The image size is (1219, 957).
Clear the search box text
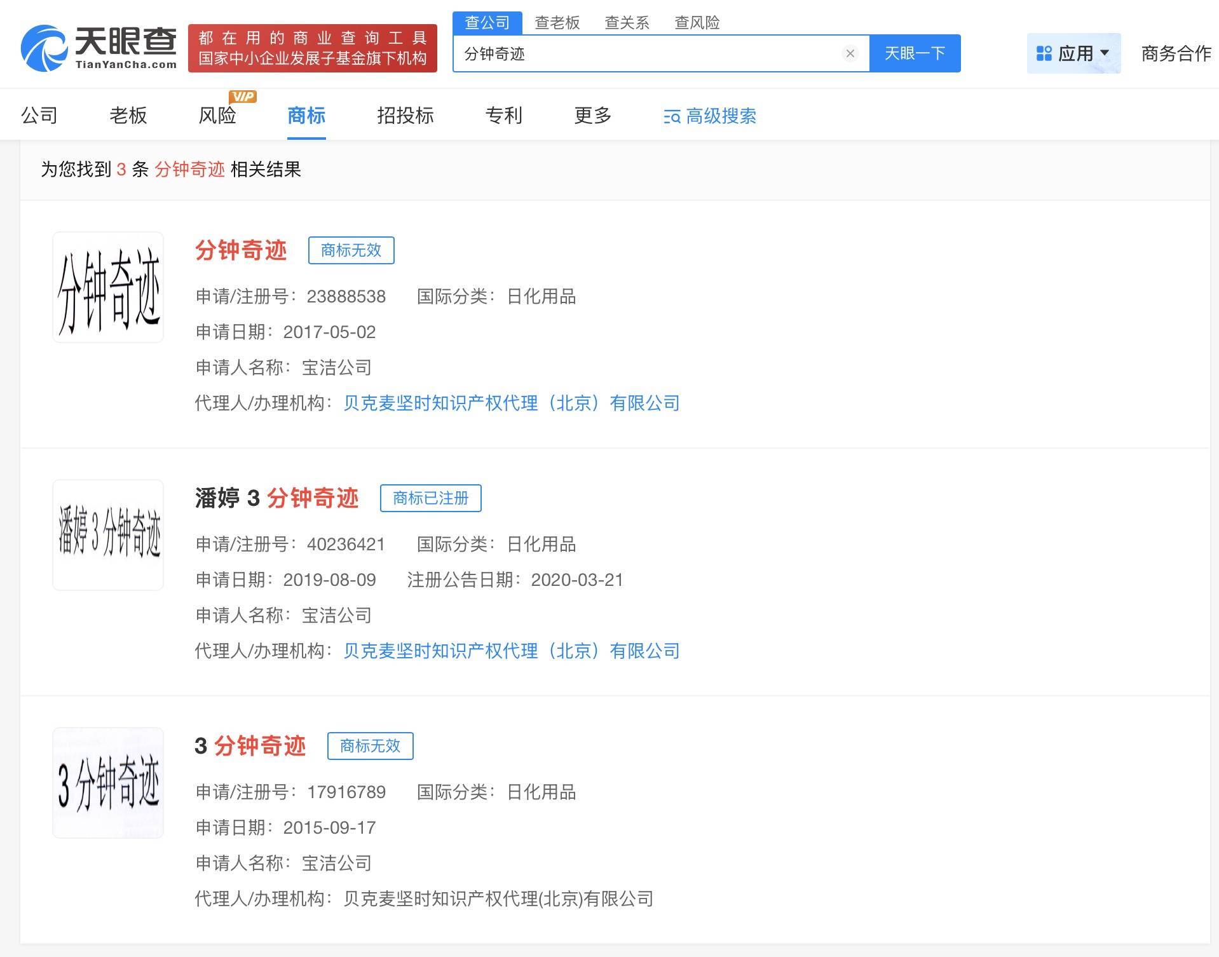[x=850, y=53]
